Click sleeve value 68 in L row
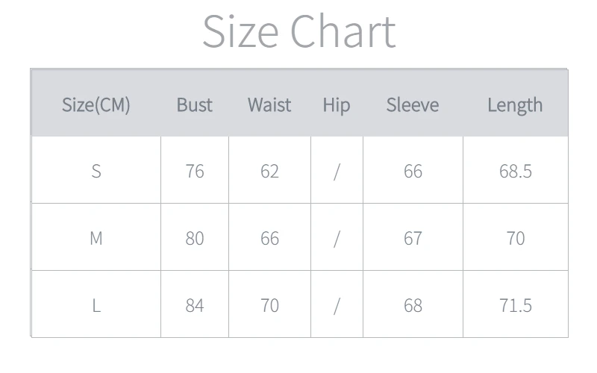Viewport: 597px width, 373px height. [413, 305]
